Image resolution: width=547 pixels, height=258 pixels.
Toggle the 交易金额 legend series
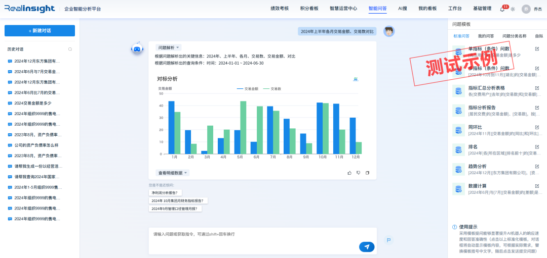[x=248, y=89]
